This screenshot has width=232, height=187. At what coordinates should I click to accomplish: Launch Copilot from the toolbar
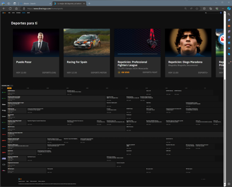[x=229, y=8]
